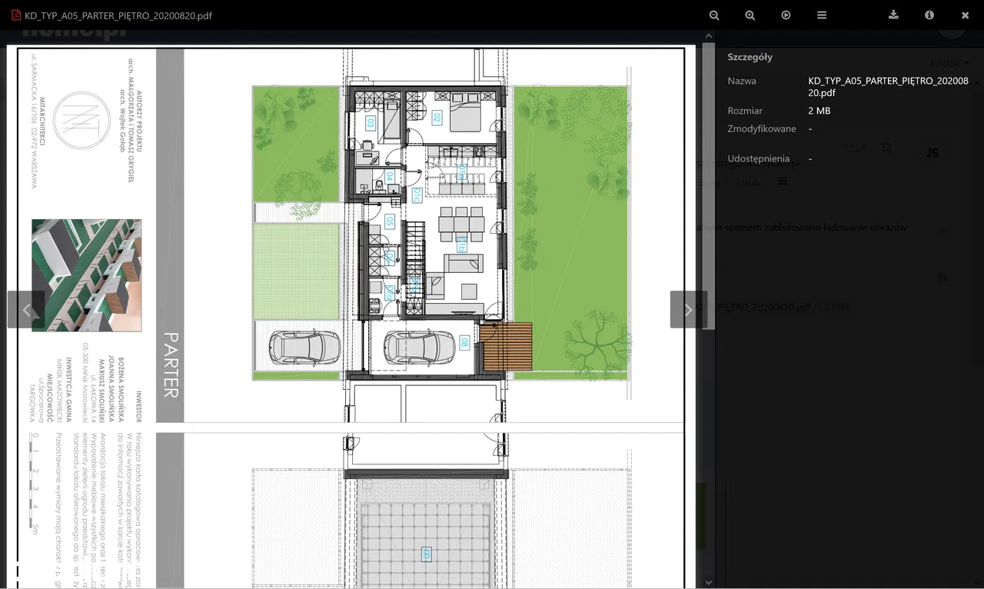
Task: Click the vertical scrollbar thumb of the document
Action: tap(709, 185)
